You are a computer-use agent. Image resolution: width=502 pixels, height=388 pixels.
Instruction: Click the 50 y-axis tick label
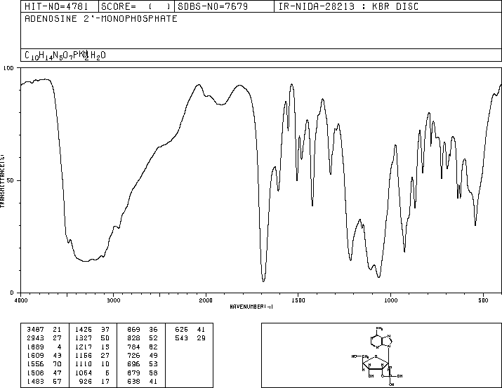tap(11, 180)
